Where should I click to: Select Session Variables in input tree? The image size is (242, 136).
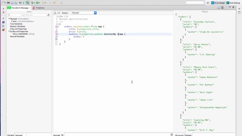(x=17, y=26)
